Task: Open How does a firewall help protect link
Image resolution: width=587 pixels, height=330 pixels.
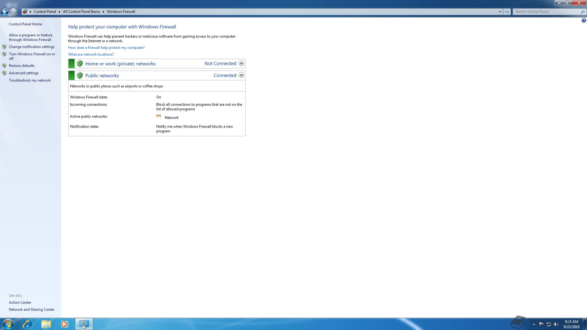Action: pyautogui.click(x=106, y=48)
